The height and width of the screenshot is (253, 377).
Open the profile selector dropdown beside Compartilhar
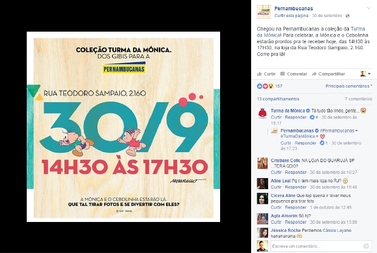tap(365, 74)
